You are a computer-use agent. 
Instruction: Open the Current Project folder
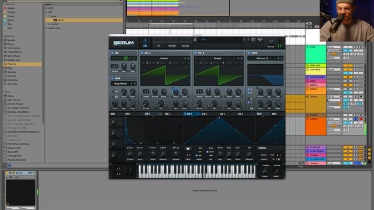pyautogui.click(x=15, y=104)
